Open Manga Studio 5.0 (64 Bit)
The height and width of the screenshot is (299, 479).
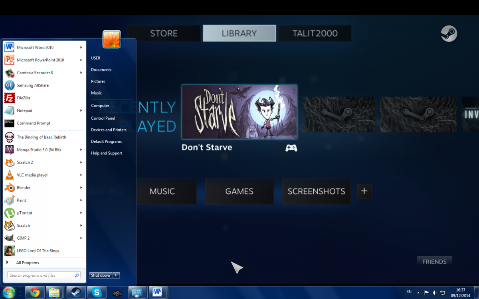click(x=44, y=149)
